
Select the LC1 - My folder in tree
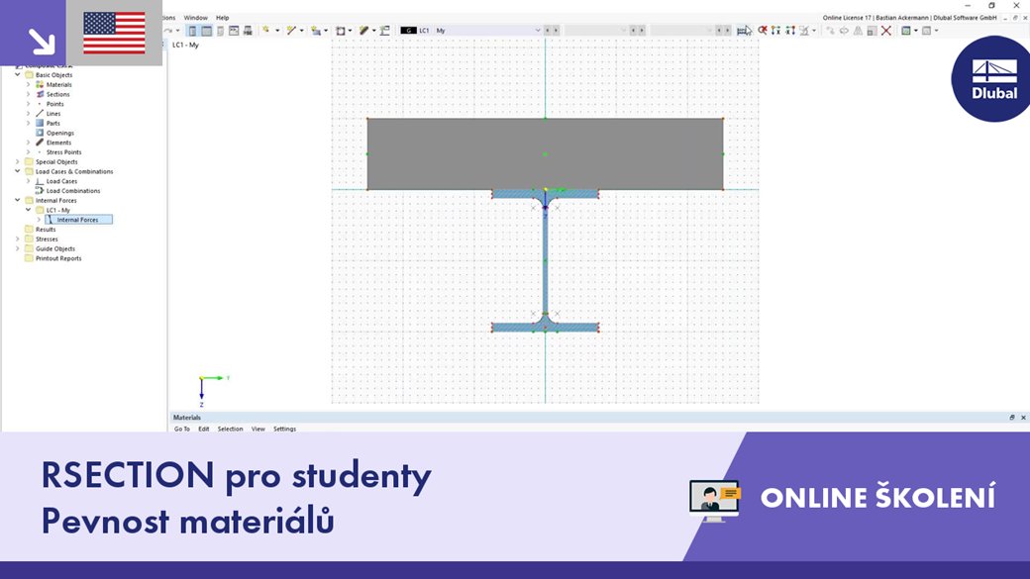pyautogui.click(x=57, y=210)
